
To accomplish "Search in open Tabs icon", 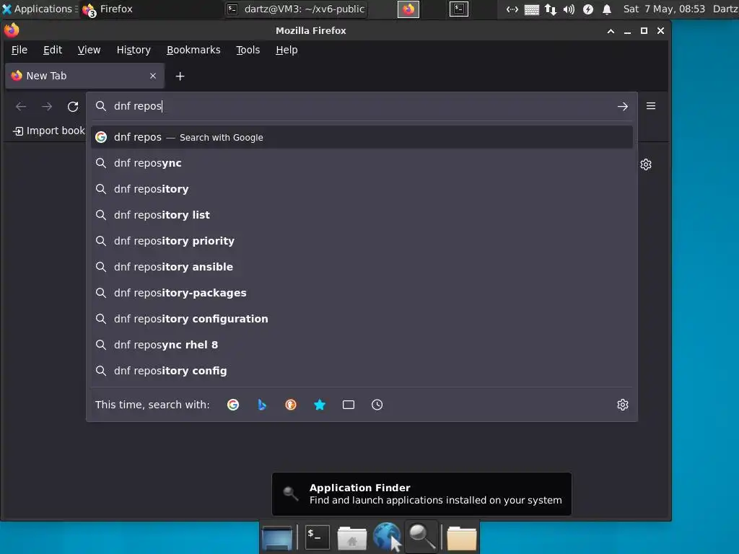I will 349,405.
